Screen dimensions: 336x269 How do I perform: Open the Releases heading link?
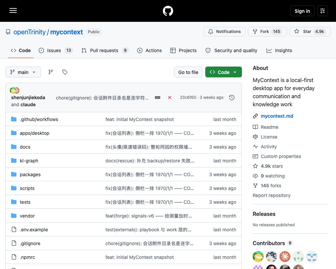click(x=264, y=214)
